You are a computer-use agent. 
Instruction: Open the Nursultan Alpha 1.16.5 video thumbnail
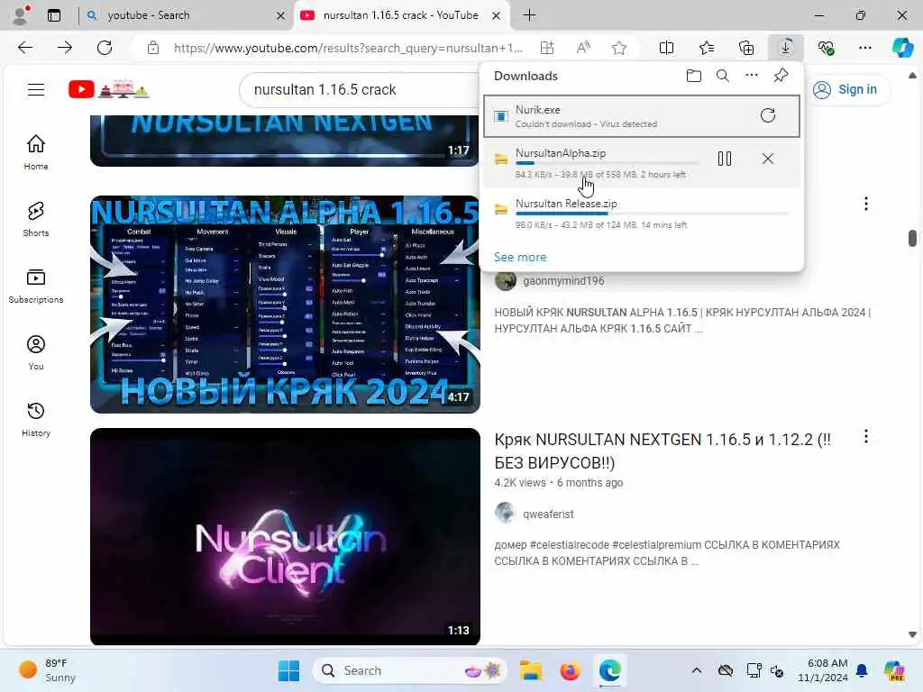pos(285,305)
